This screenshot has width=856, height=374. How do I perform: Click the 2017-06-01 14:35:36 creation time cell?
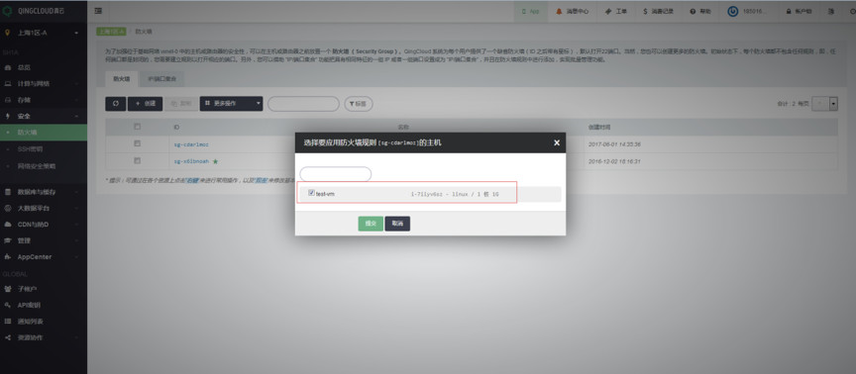[x=614, y=144]
